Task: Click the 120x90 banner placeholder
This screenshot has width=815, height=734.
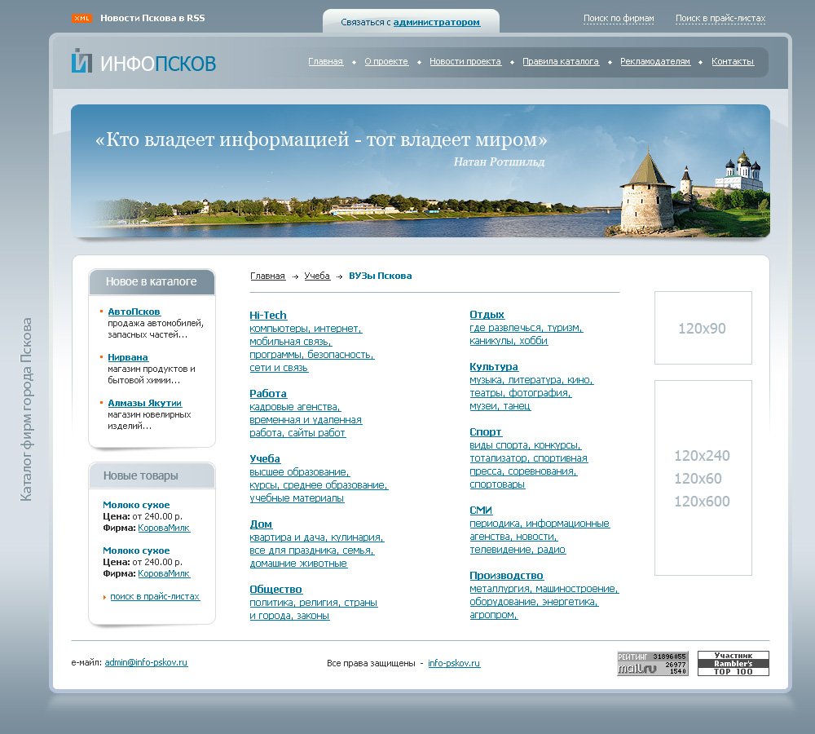Action: pyautogui.click(x=703, y=328)
